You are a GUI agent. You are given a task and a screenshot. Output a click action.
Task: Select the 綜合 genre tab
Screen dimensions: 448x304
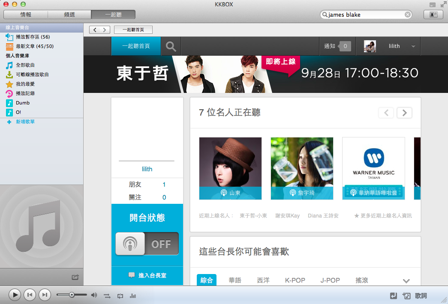tap(207, 280)
